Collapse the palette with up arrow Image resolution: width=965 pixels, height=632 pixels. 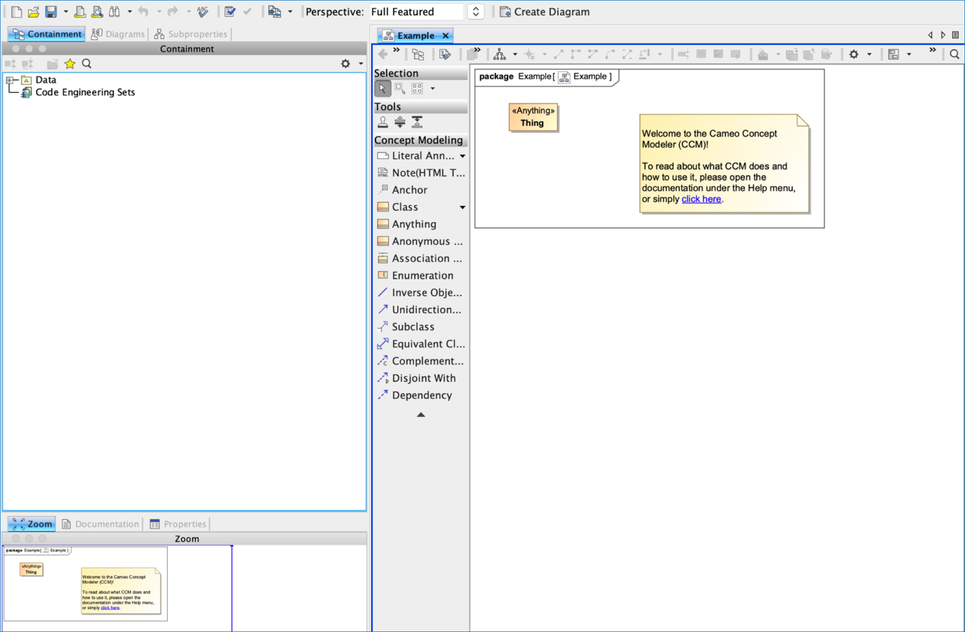click(x=421, y=415)
